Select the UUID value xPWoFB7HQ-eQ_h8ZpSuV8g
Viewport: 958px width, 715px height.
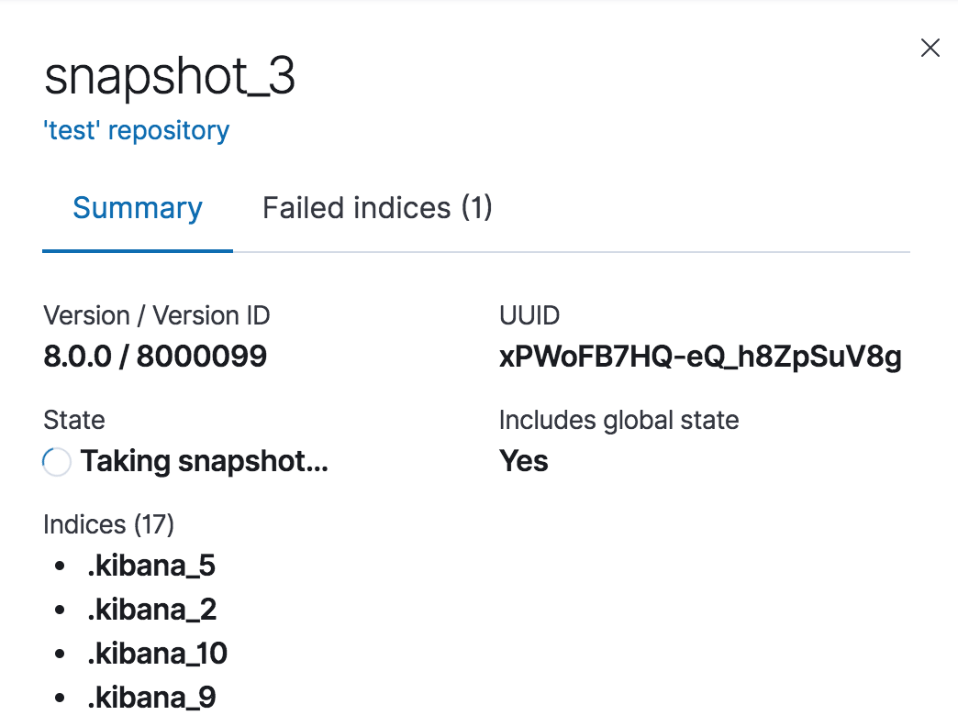[x=700, y=357]
